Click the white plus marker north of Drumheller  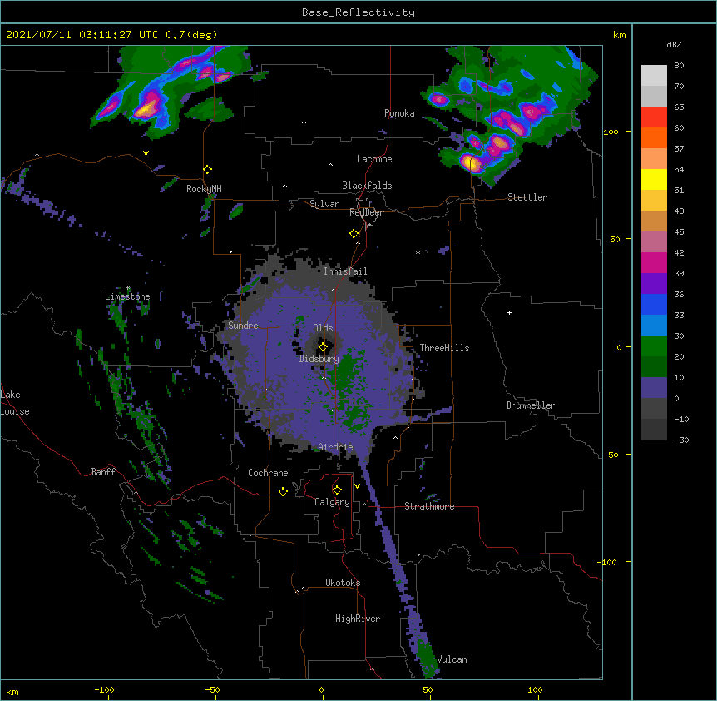pos(509,312)
